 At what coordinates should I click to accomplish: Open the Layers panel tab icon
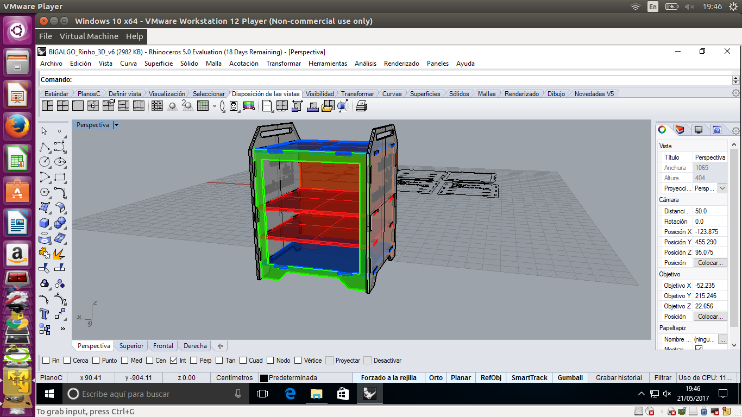point(680,130)
